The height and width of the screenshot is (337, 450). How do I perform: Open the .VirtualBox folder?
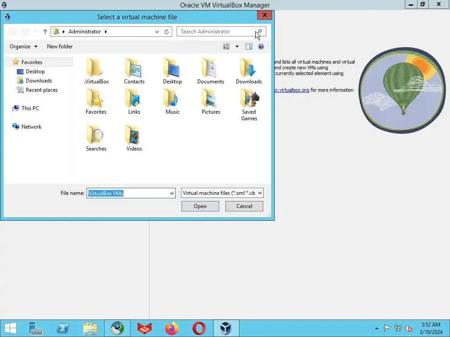96,71
